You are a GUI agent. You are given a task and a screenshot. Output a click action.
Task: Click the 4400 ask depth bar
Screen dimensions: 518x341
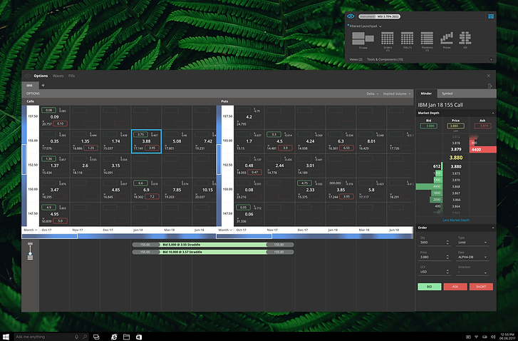[482, 150]
